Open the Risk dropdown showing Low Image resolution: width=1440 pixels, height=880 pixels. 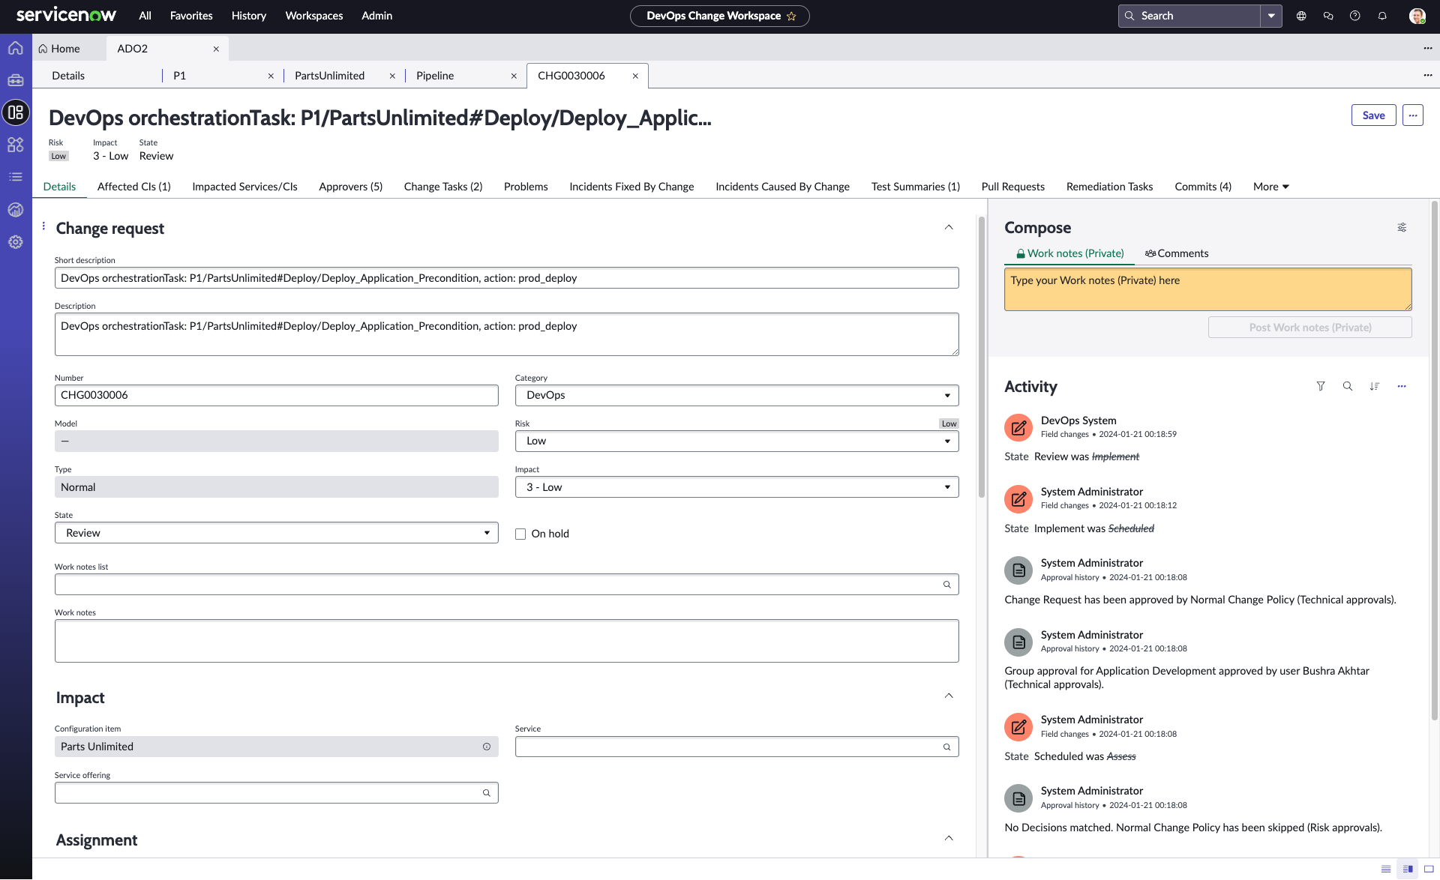point(736,441)
